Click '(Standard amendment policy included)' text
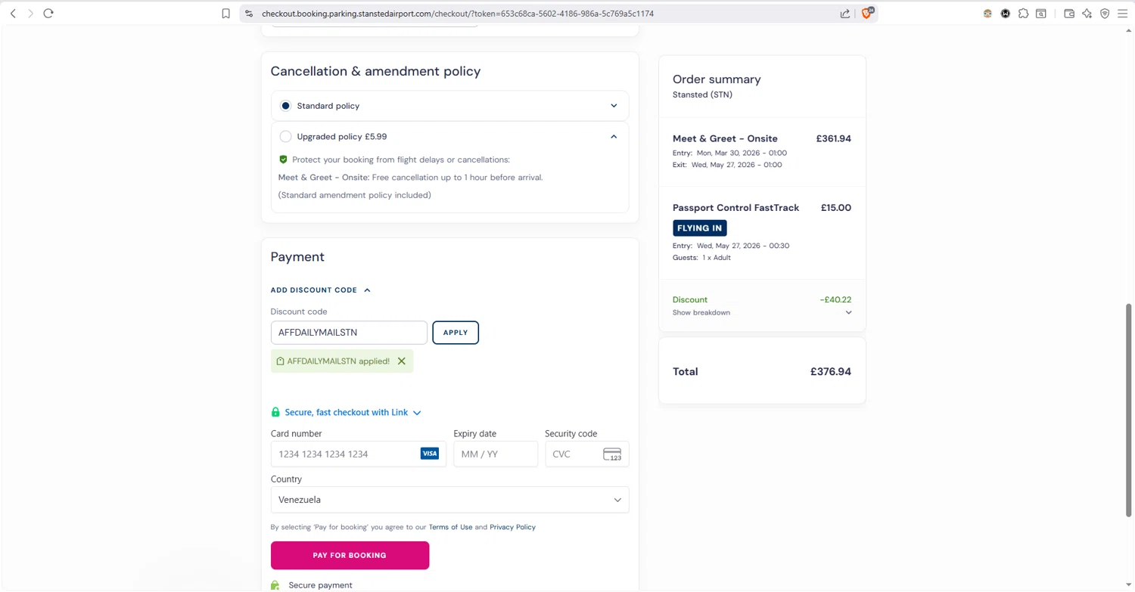The image size is (1135, 592). (355, 195)
